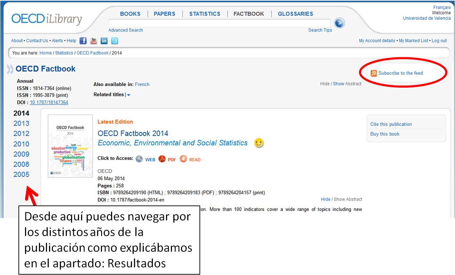The width and height of the screenshot is (455, 275).
Task: Select the 2012 edition year
Action: coord(22,134)
